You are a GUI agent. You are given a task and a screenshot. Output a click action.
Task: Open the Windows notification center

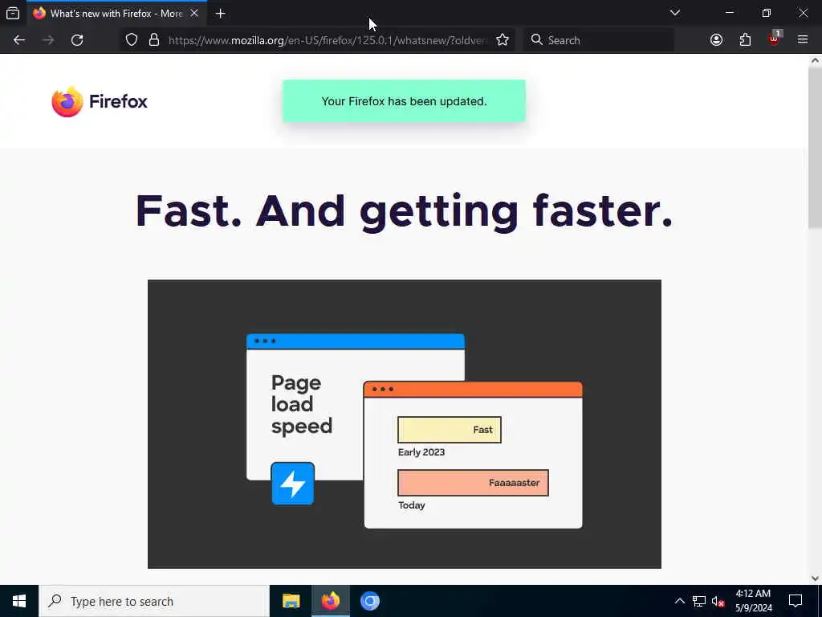796,601
